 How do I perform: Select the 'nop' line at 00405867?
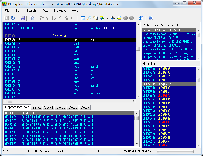pyautogui.click(x=69, y=89)
